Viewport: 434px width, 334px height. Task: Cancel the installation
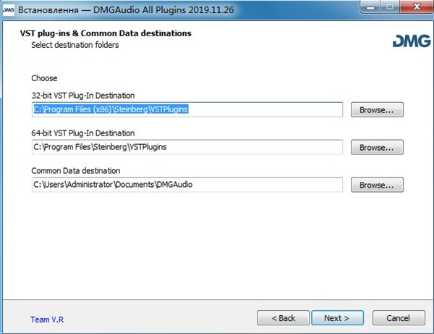pyautogui.click(x=399, y=317)
